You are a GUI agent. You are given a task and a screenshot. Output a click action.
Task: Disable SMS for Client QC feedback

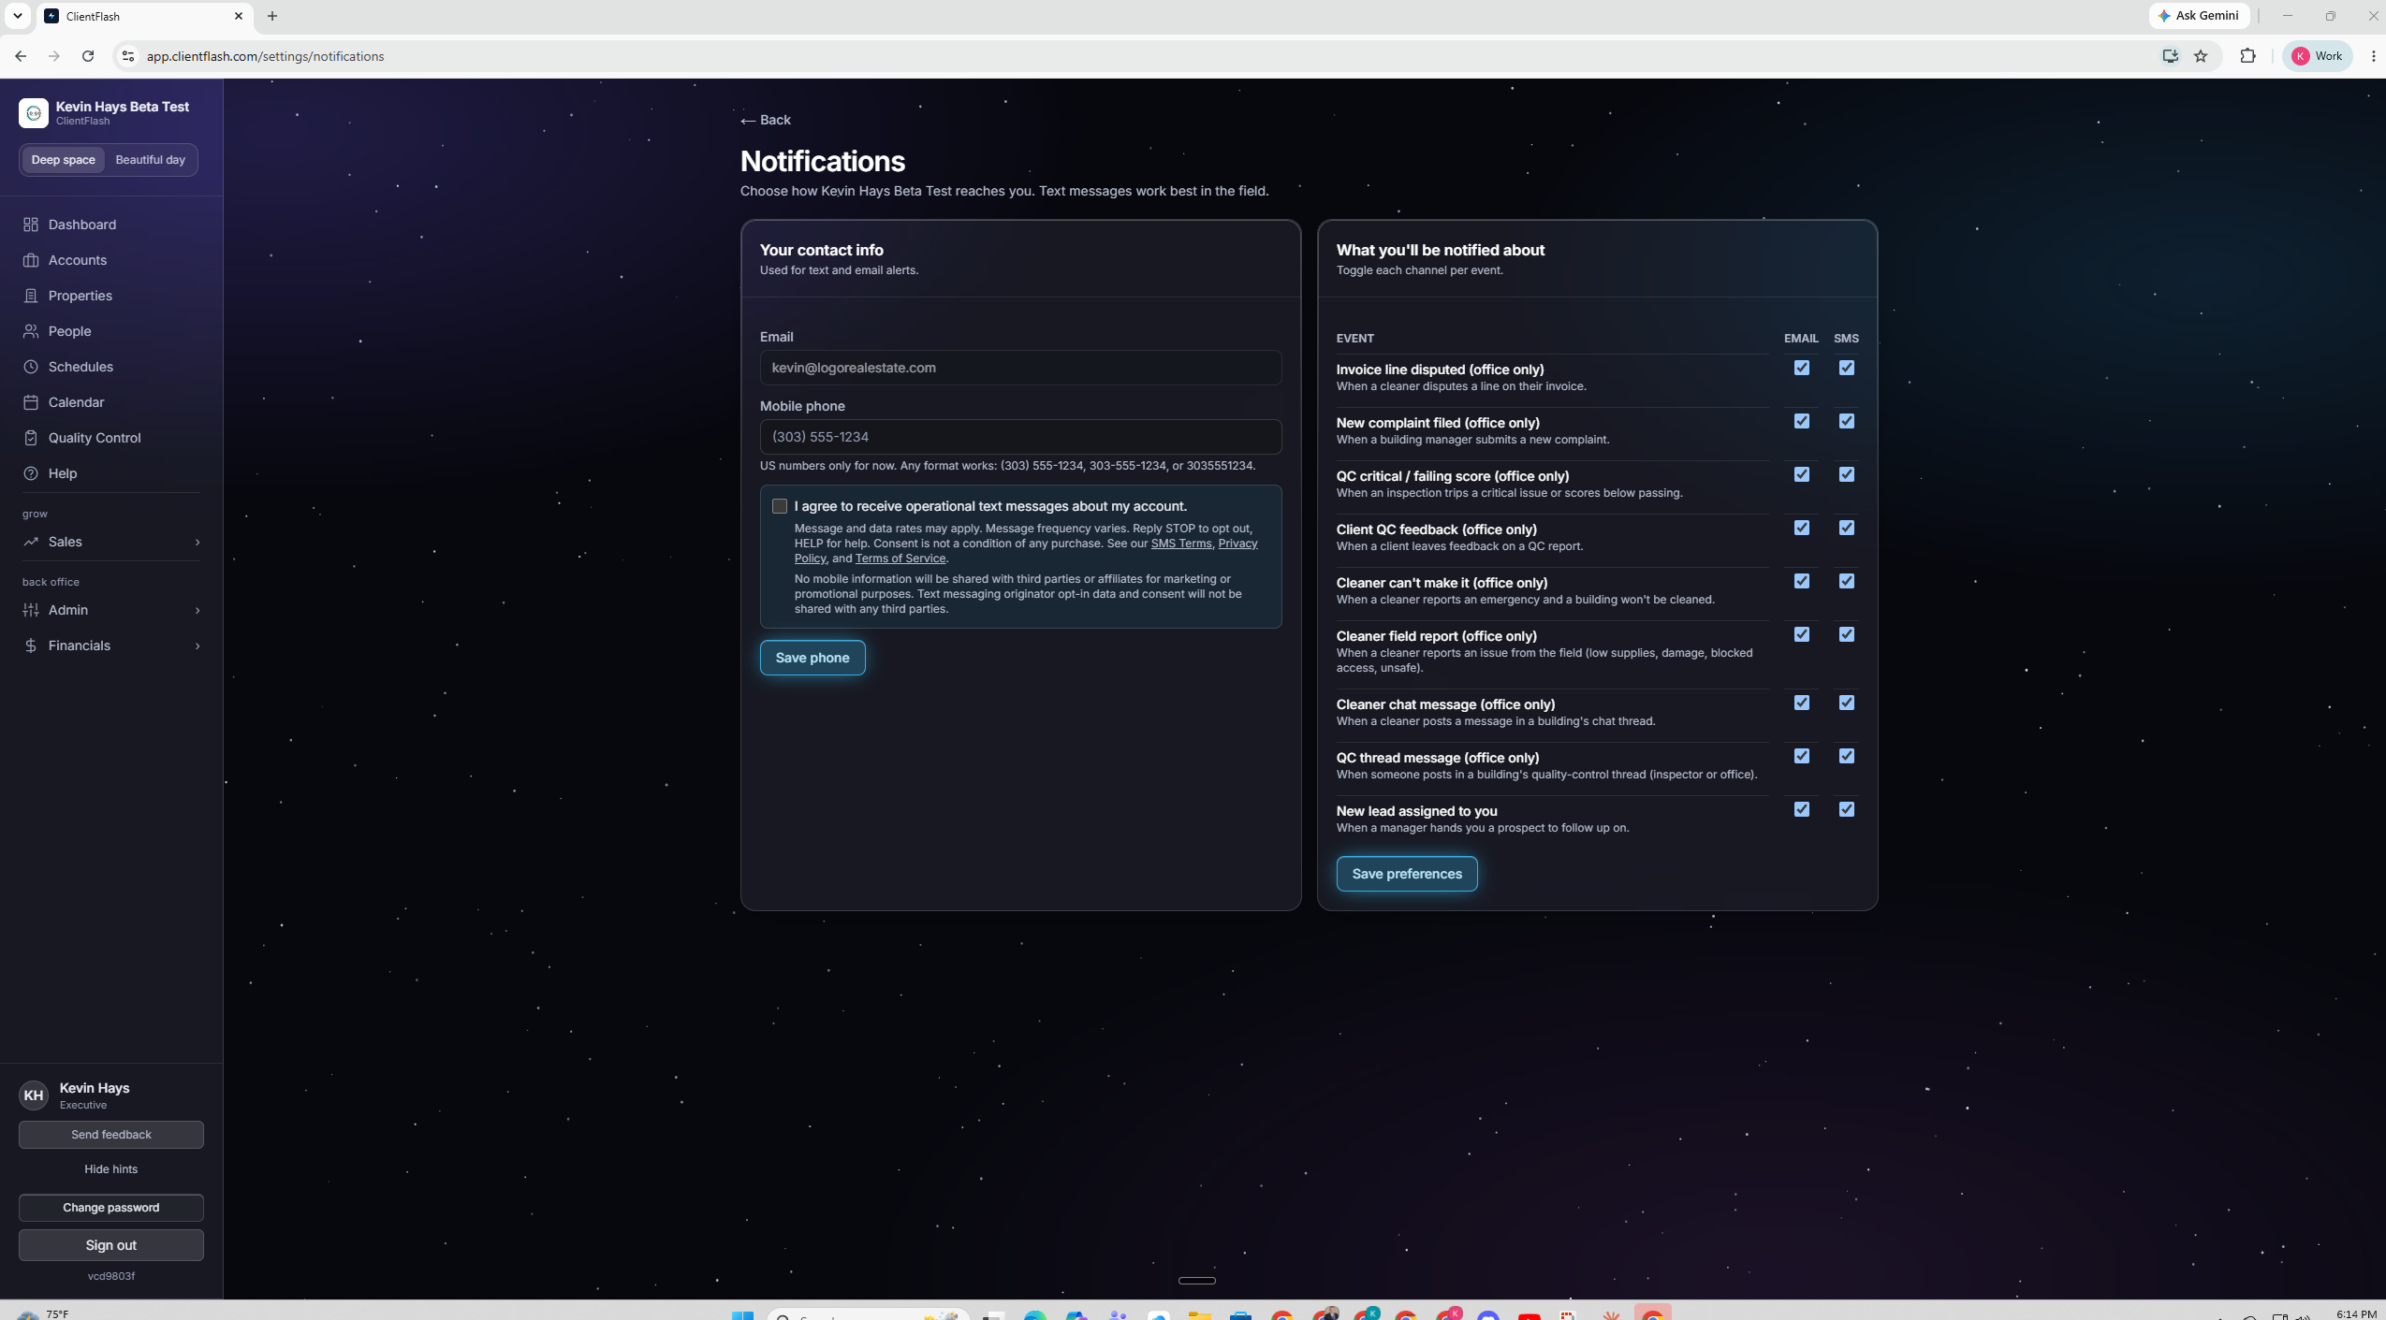click(1846, 528)
